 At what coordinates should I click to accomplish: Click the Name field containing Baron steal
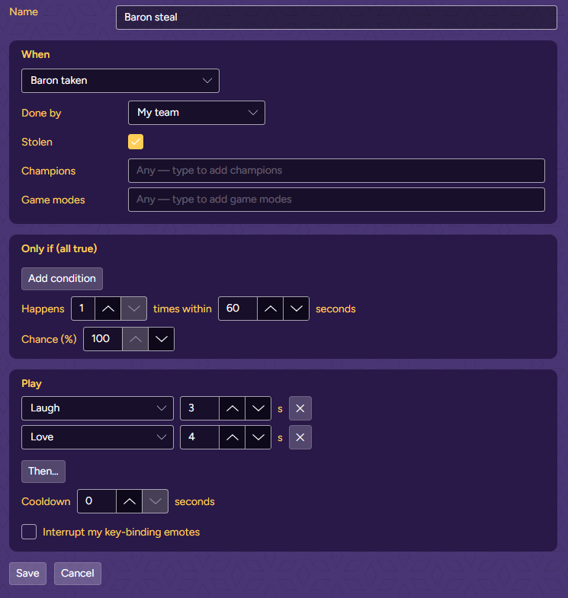[336, 18]
